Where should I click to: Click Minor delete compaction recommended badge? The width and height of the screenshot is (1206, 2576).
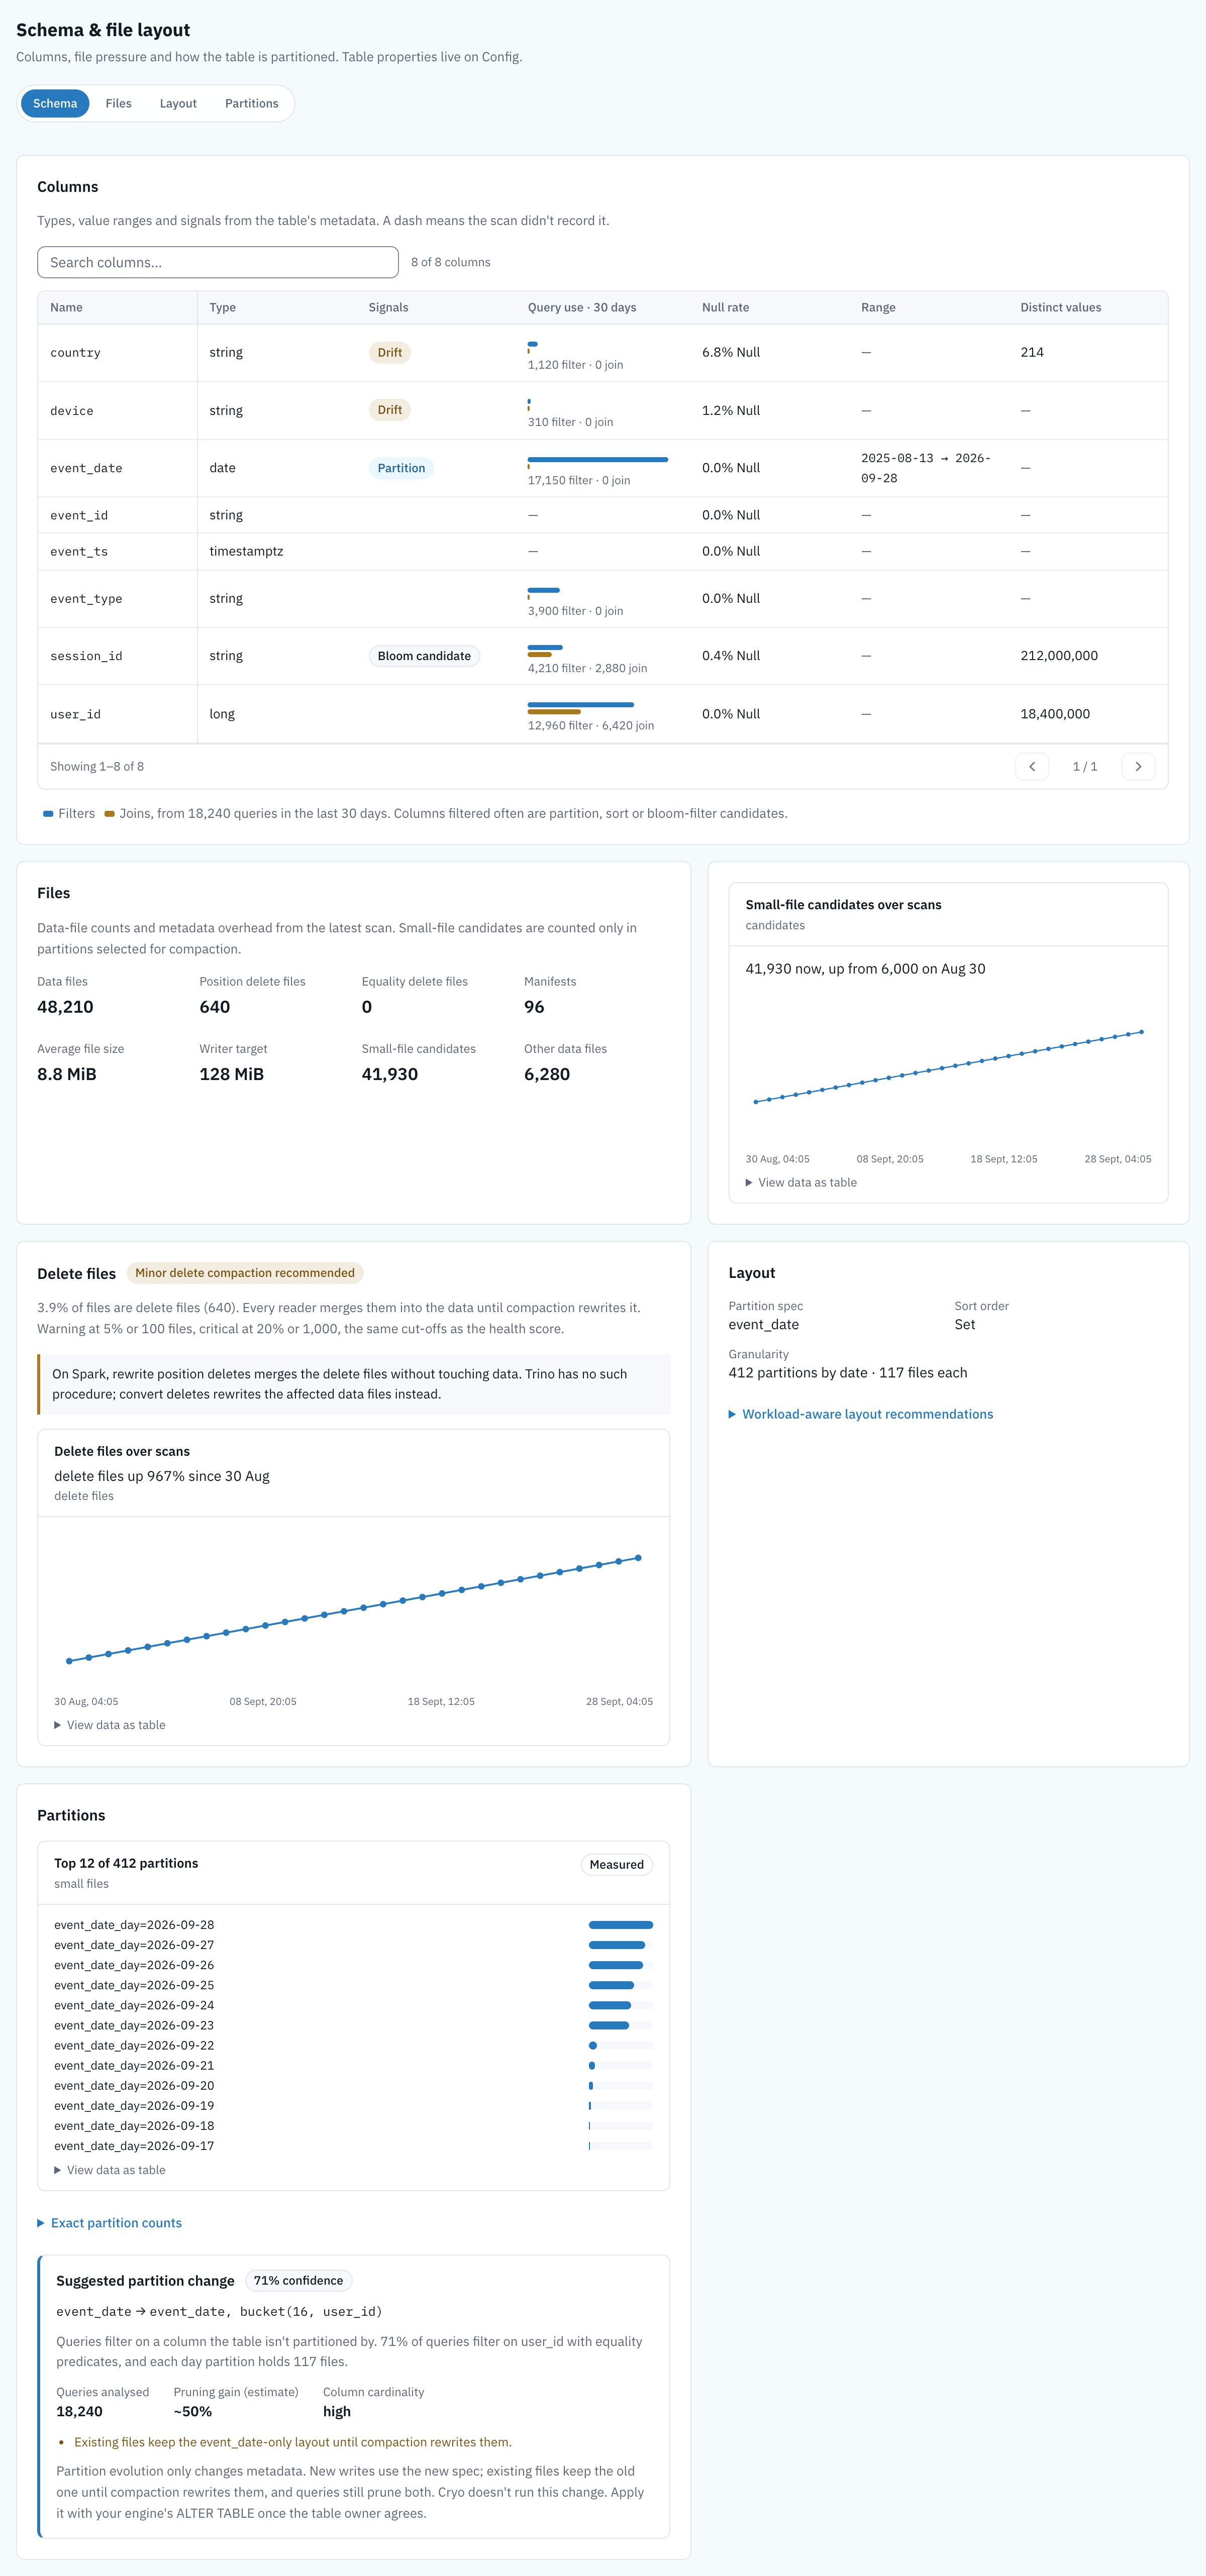[245, 1273]
